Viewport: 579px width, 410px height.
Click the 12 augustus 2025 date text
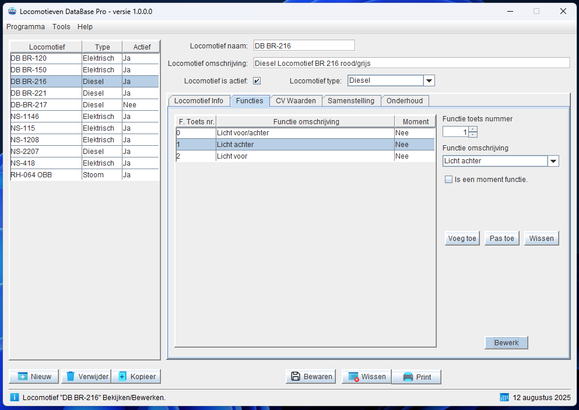[x=541, y=397]
